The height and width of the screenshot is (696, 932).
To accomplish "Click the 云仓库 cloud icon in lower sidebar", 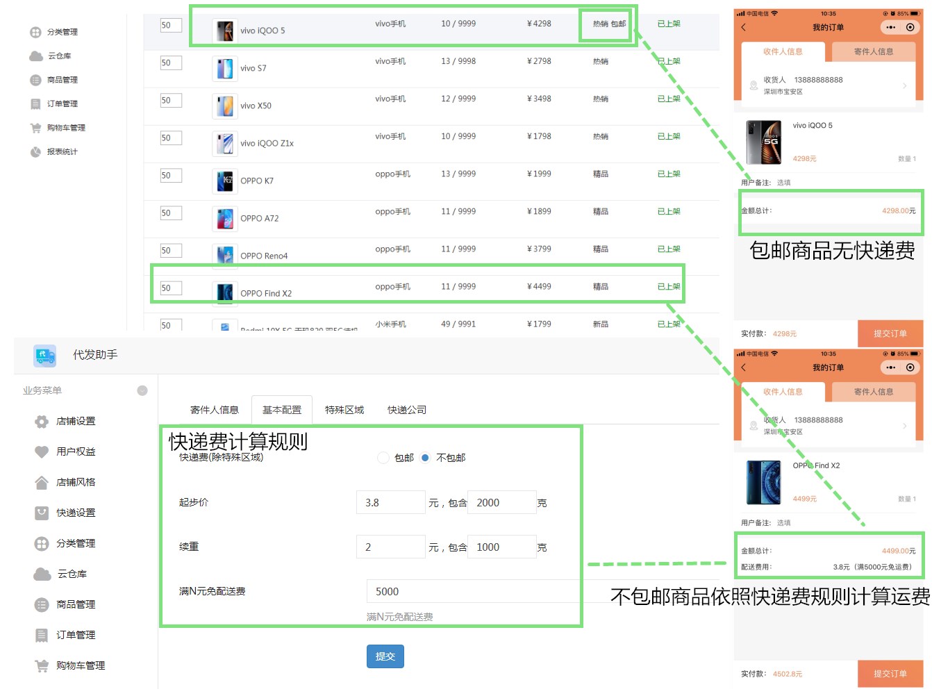I will coord(42,574).
